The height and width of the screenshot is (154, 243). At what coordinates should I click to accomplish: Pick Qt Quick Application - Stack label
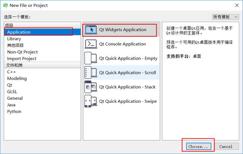pyautogui.click(x=127, y=87)
